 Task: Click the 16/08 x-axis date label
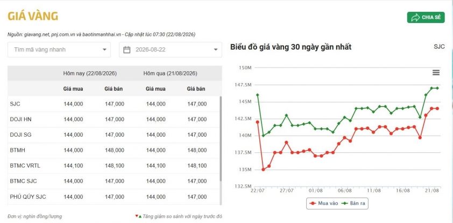pyautogui.click(x=403, y=191)
